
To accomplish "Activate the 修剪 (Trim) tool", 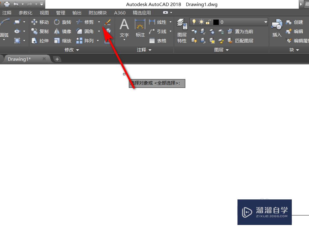I will click(x=87, y=22).
